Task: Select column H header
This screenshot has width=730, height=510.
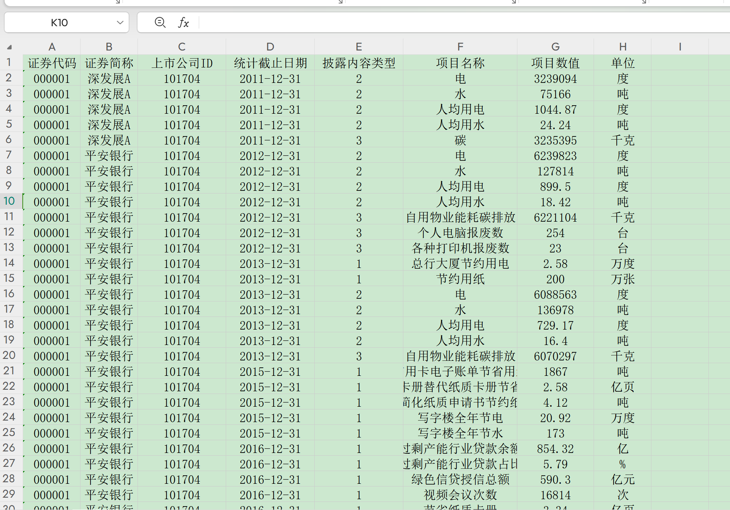Action: [x=623, y=47]
